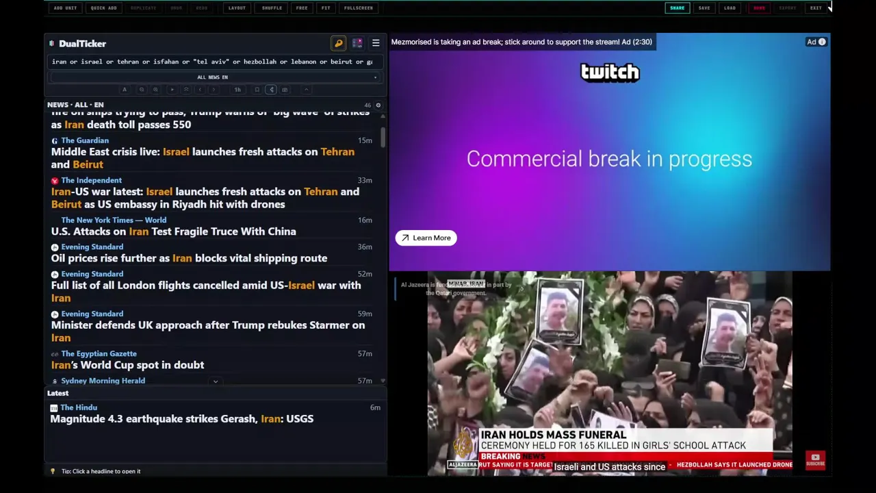
Task: Open the LAYOUT menu
Action: (237, 8)
